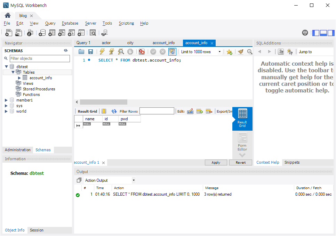Open the Action Output dropdown
Image resolution: width=336 pixels, height=236 pixels.
tap(134, 180)
